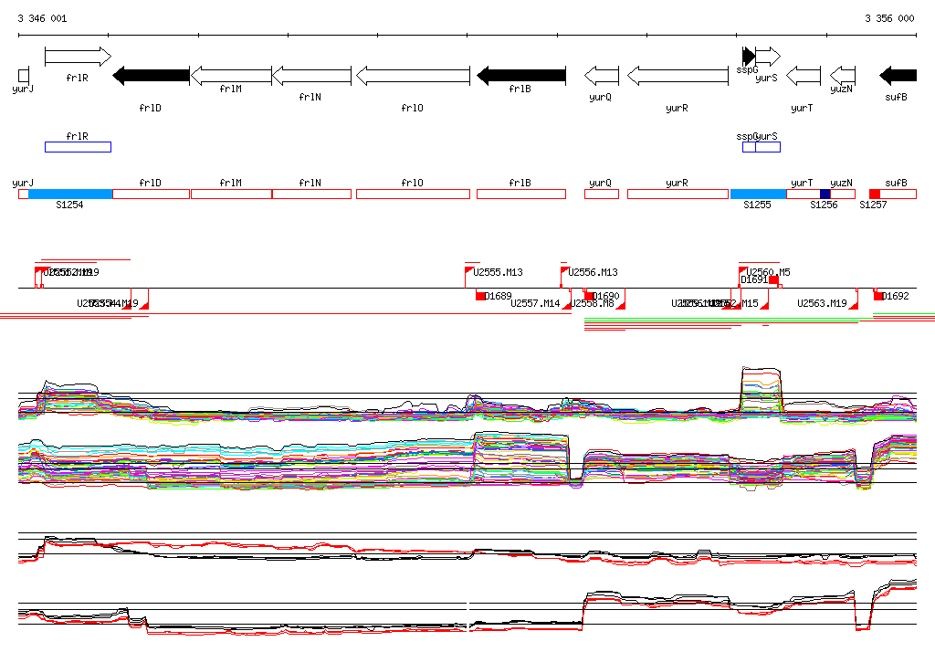The width and height of the screenshot is (935, 652).
Task: Click the D1690 red downshift marker
Action: (589, 296)
